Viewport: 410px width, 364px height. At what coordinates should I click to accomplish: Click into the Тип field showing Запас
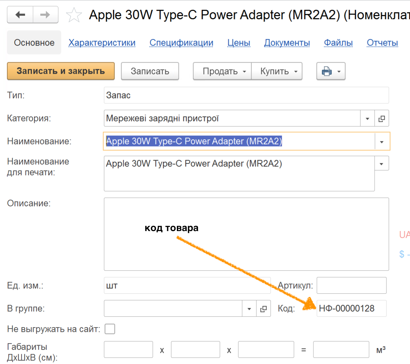(246, 95)
